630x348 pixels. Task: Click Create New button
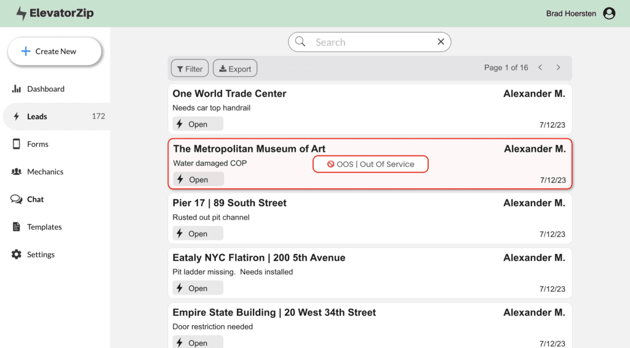click(x=55, y=52)
